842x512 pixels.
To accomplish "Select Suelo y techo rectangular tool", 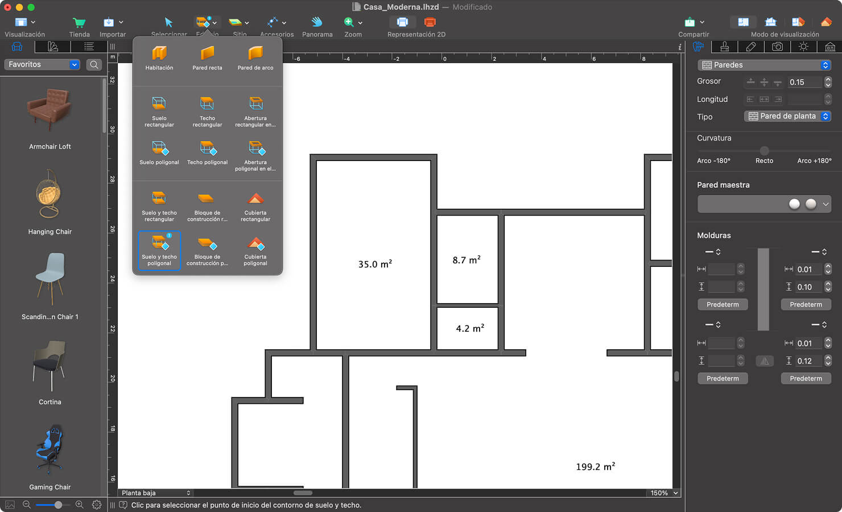I will point(159,206).
